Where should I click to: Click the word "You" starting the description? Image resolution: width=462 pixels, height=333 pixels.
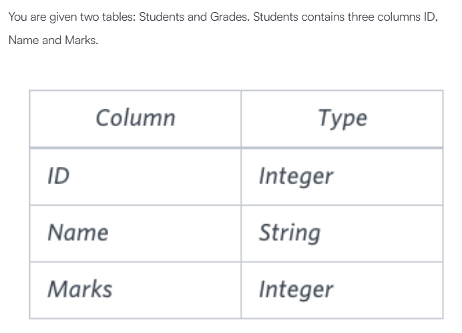[17, 17]
